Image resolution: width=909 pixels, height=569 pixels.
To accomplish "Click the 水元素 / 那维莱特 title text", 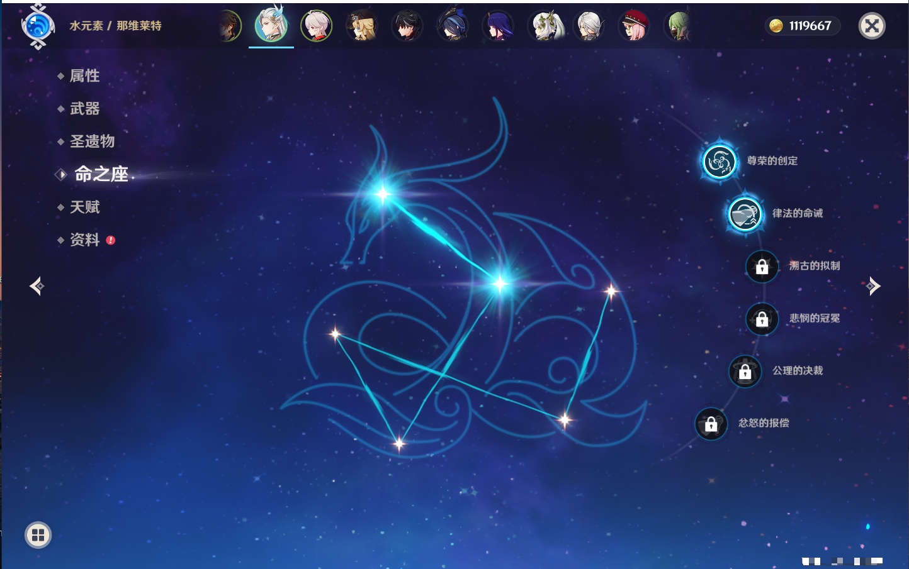I will pyautogui.click(x=115, y=26).
